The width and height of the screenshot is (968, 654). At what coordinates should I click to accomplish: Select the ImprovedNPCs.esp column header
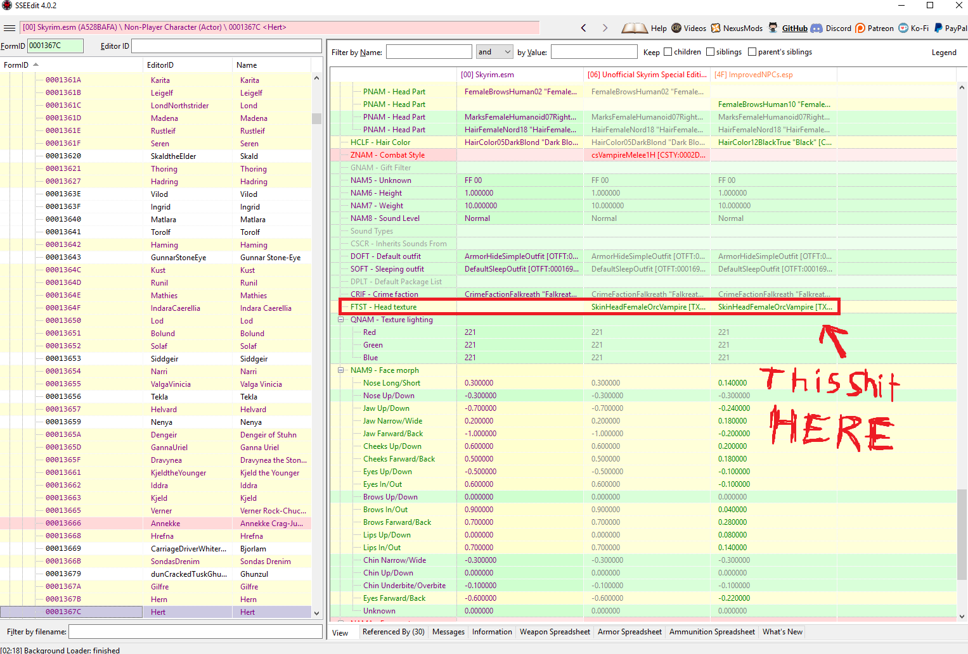[773, 75]
